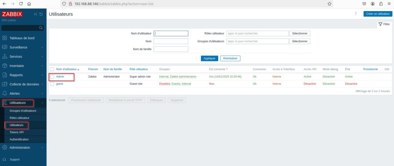Image resolution: width=394 pixels, height=166 pixels.
Task: Open Tableaux de bord menu
Action: click(22, 38)
